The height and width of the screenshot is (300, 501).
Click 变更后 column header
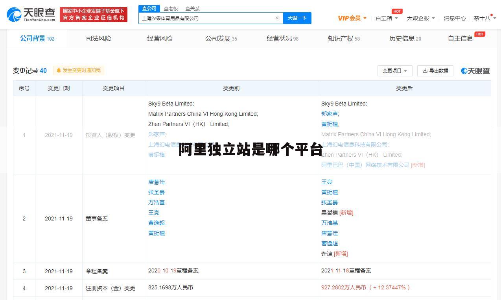pos(404,88)
